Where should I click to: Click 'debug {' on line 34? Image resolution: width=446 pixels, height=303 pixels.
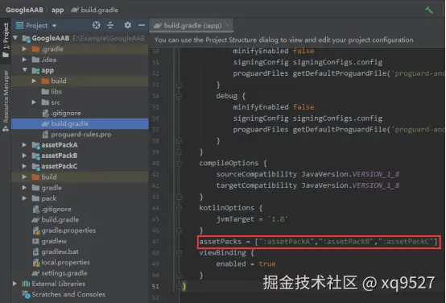click(231, 96)
